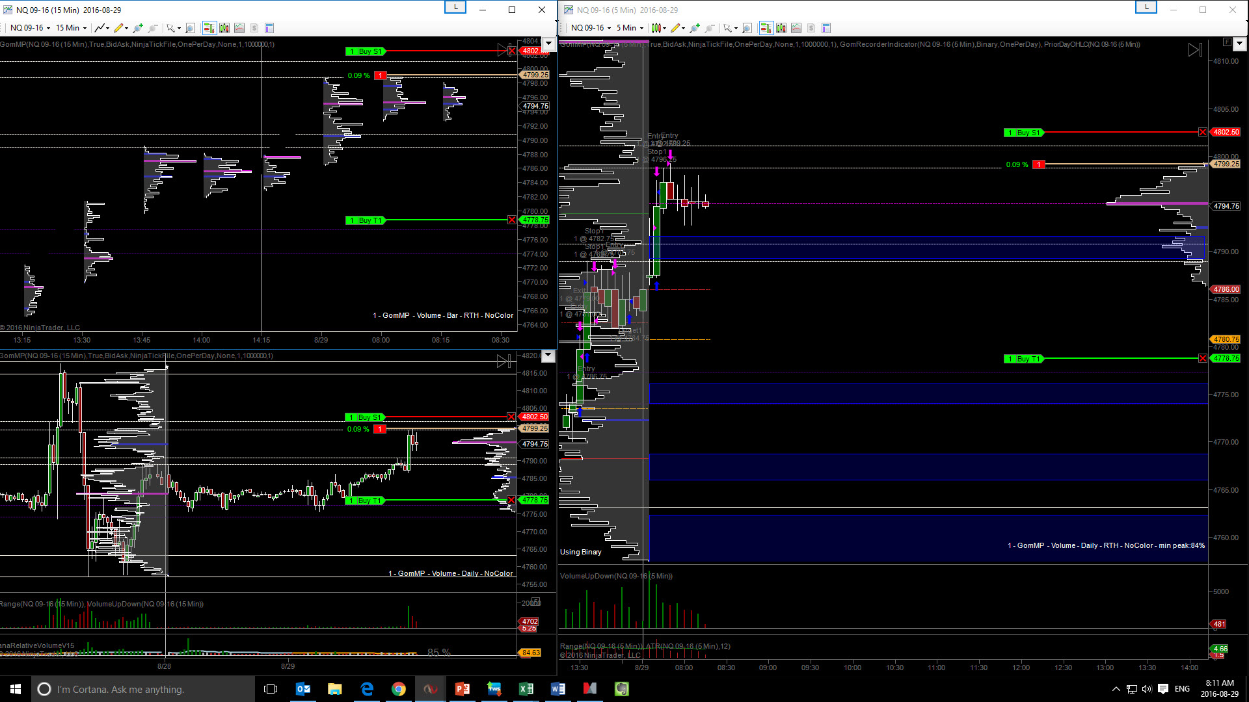1249x702 pixels.
Task: Cancel Buy T1 order on top-left chart
Action: tap(512, 220)
